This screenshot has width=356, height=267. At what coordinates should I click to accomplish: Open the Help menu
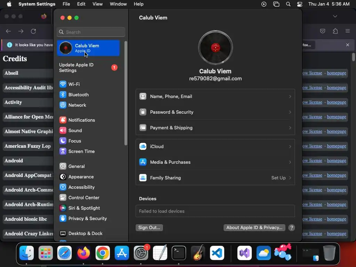[x=138, y=4]
